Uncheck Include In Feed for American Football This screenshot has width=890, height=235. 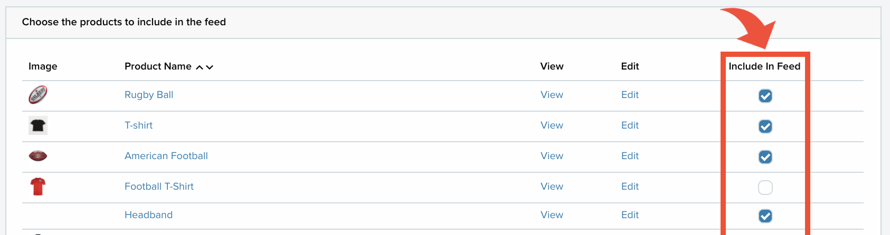[x=765, y=157]
